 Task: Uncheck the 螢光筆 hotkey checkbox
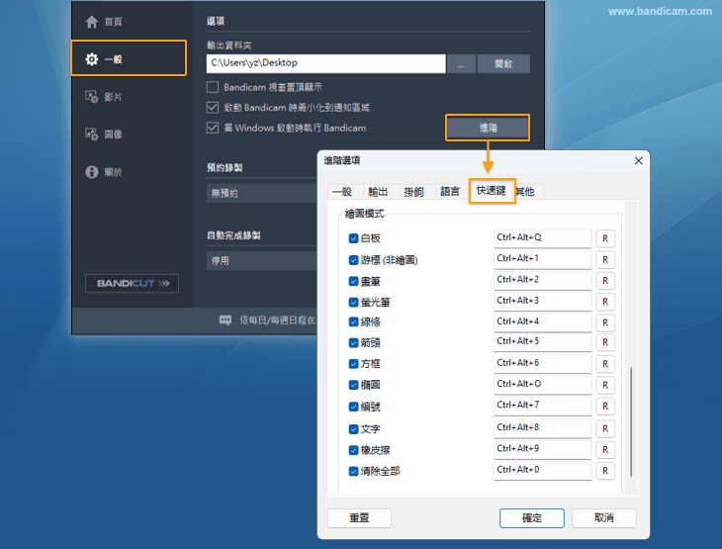click(x=354, y=302)
